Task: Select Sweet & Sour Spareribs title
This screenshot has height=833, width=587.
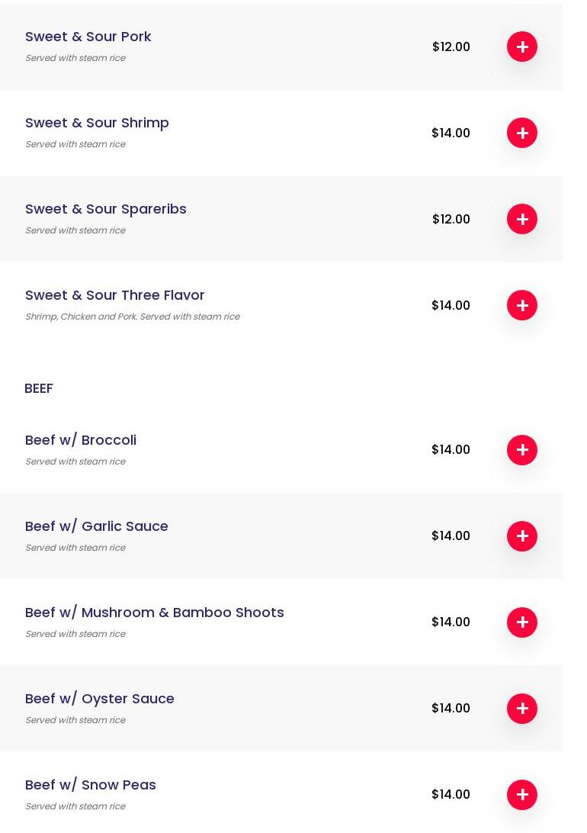Action: (x=106, y=209)
